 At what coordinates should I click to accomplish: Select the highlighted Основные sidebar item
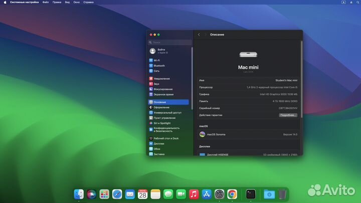168,102
